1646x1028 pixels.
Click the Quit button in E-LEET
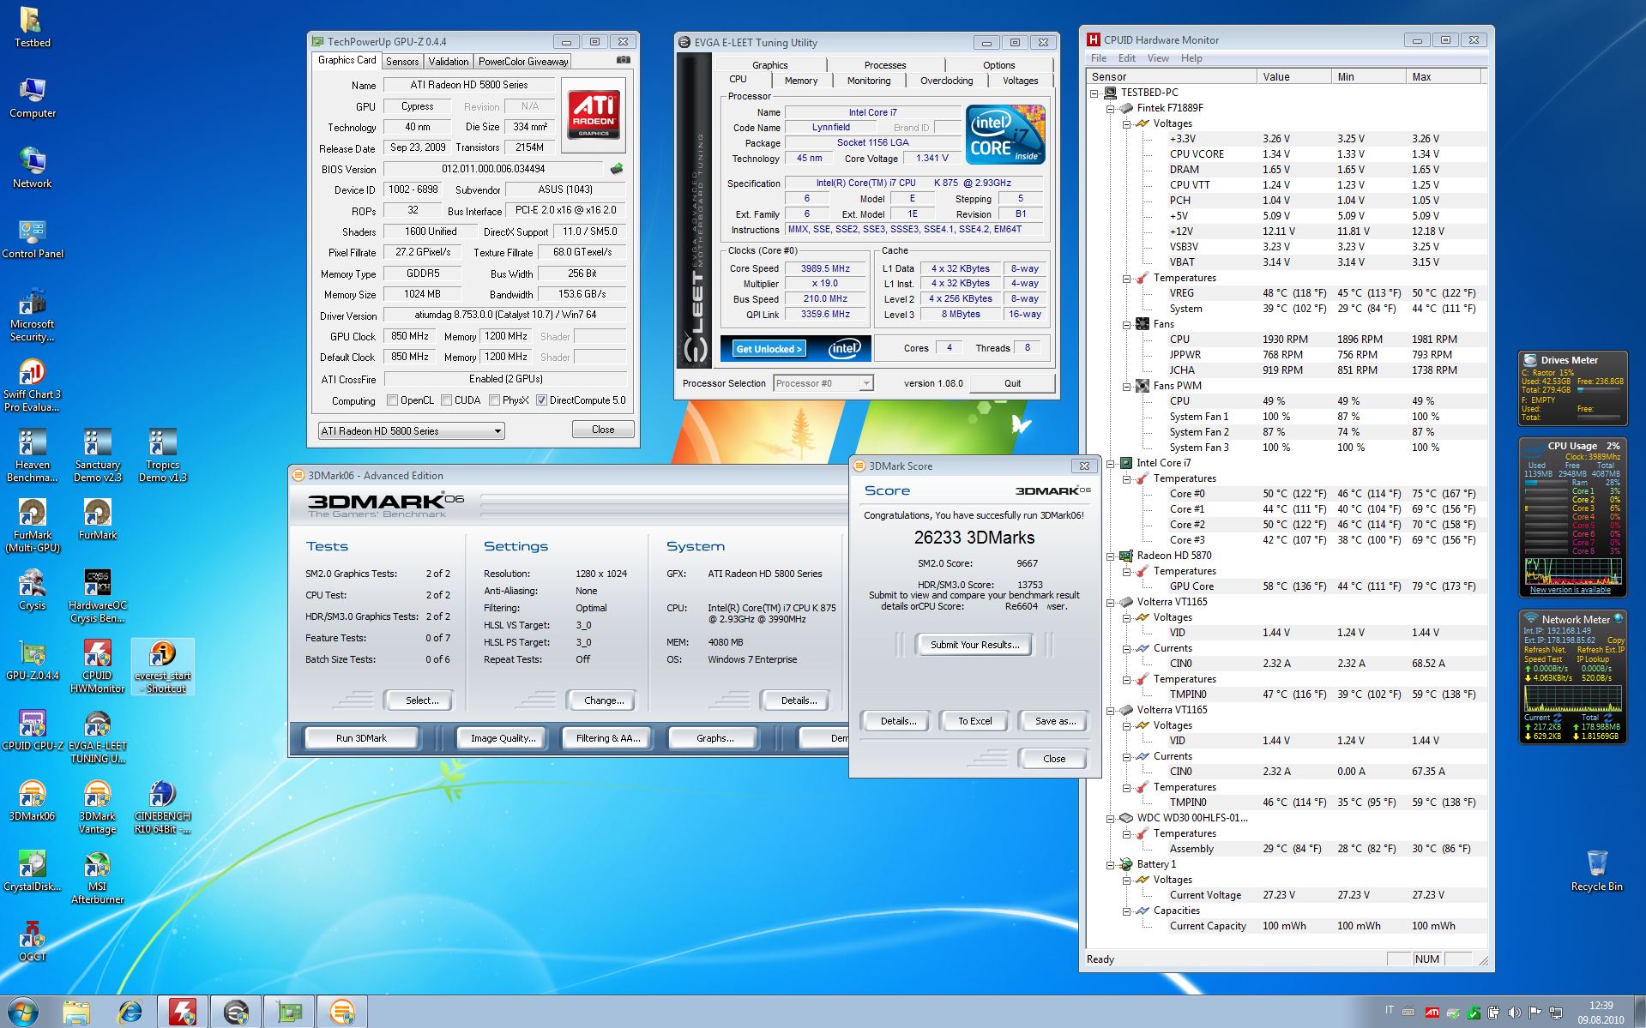click(x=1012, y=383)
